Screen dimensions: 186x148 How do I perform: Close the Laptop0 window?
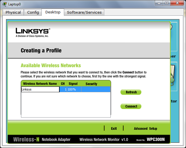click(177, 3)
